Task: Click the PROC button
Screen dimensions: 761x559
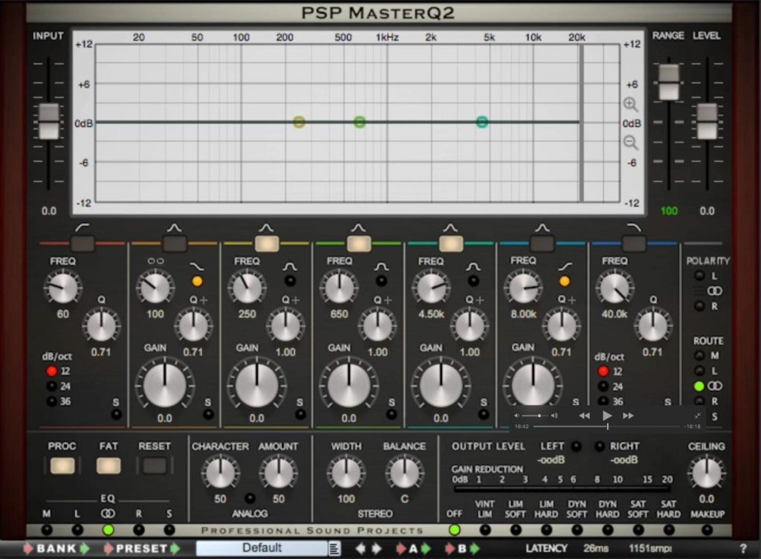Action: [62, 466]
